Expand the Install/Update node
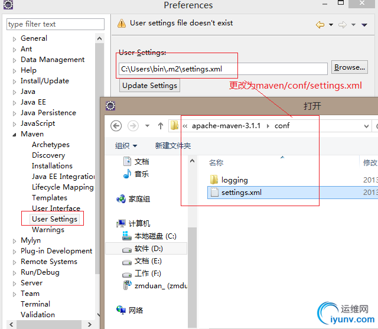 coord(14,82)
